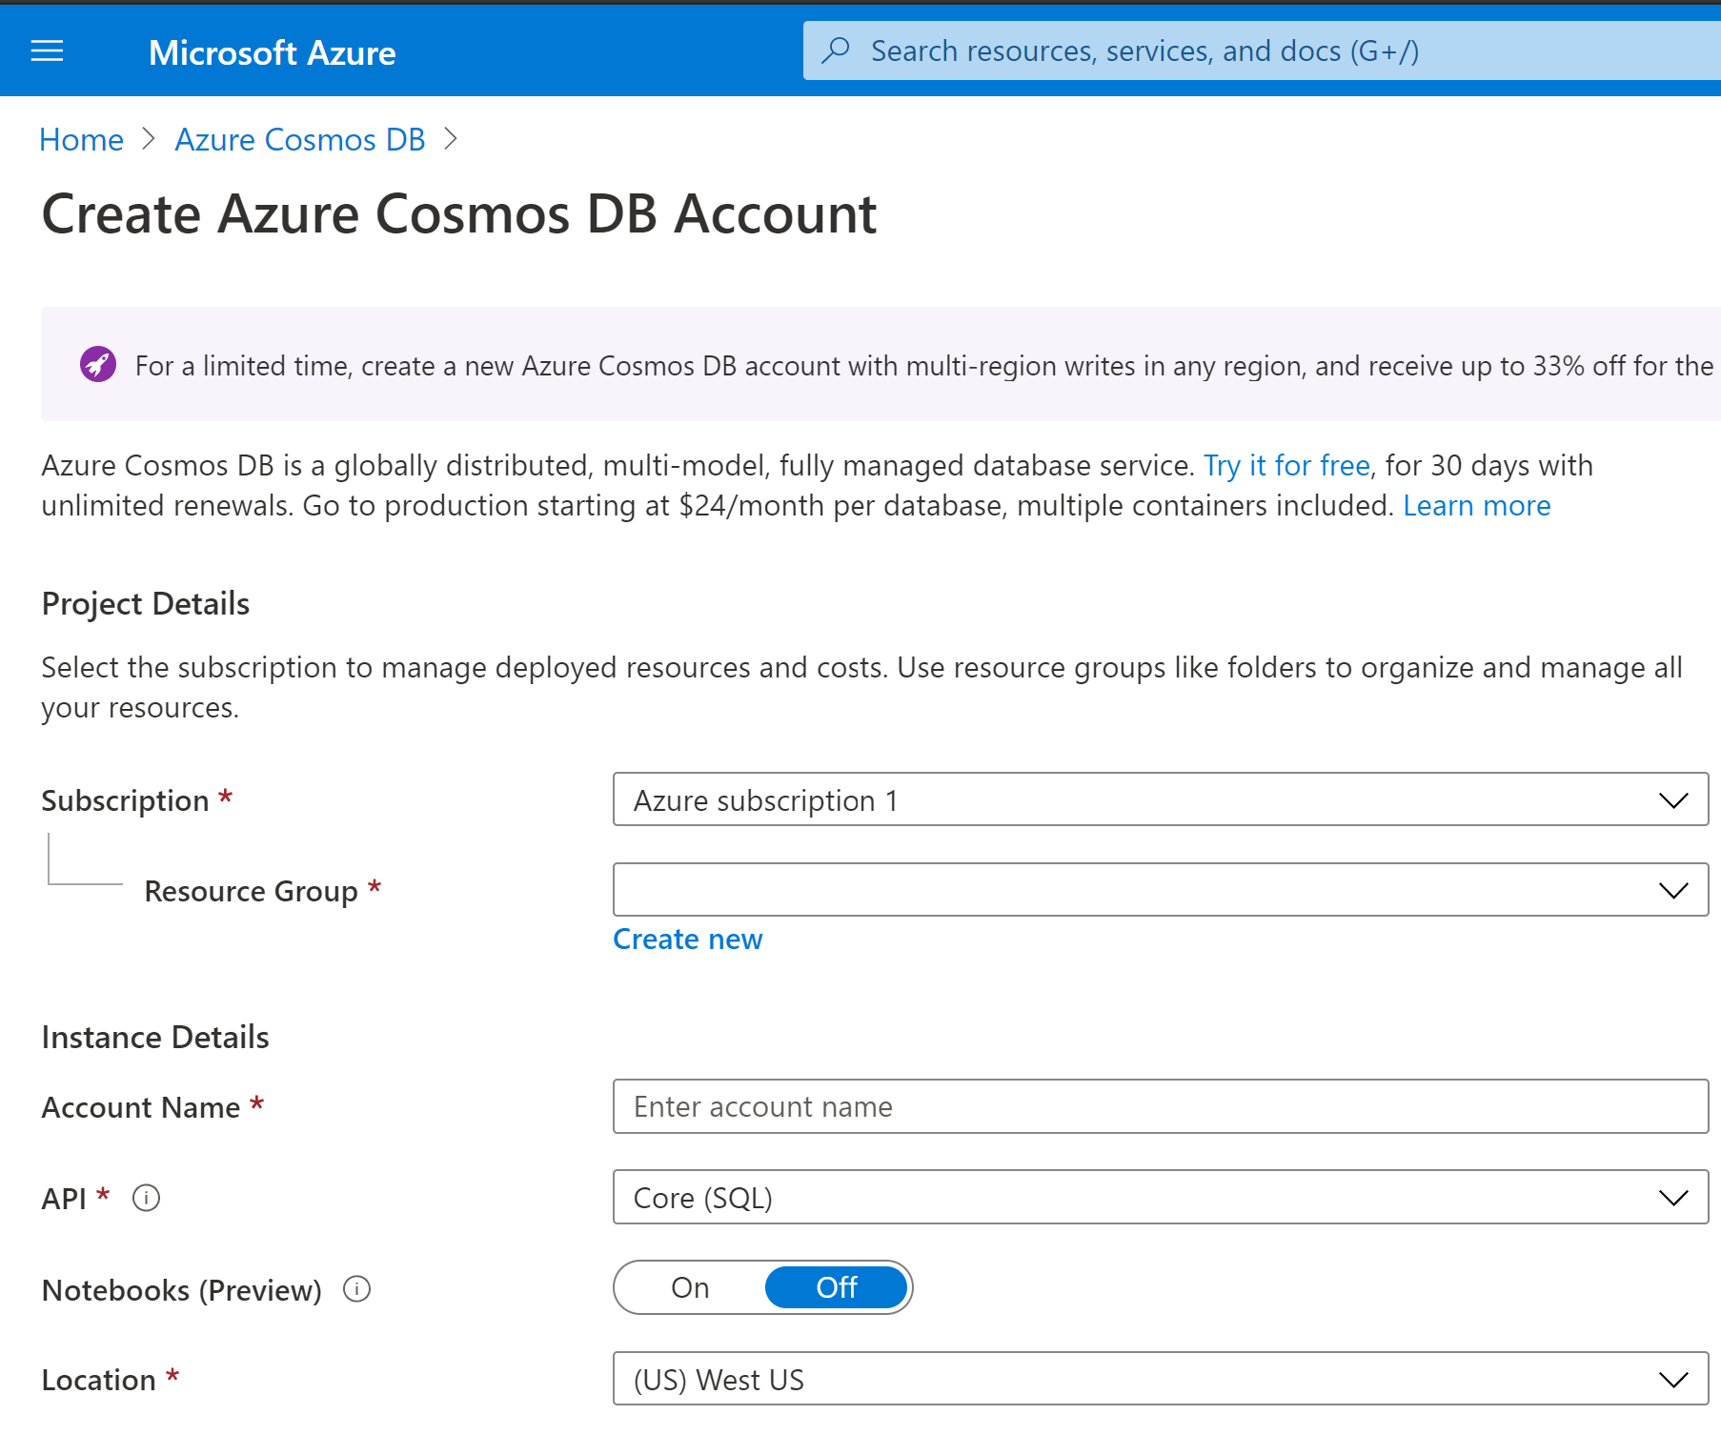The width and height of the screenshot is (1721, 1435).
Task: Click the limited time promotion banner text
Action: point(924,366)
